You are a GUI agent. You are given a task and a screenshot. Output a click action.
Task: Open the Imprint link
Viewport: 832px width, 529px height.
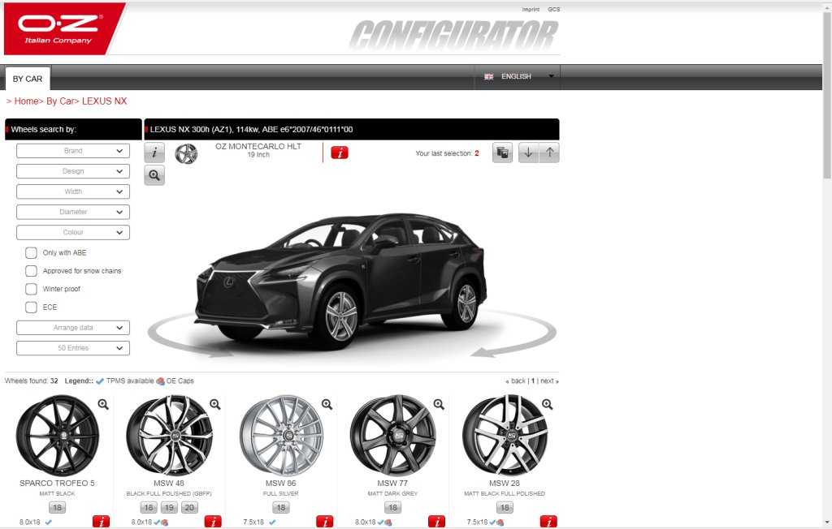[531, 10]
